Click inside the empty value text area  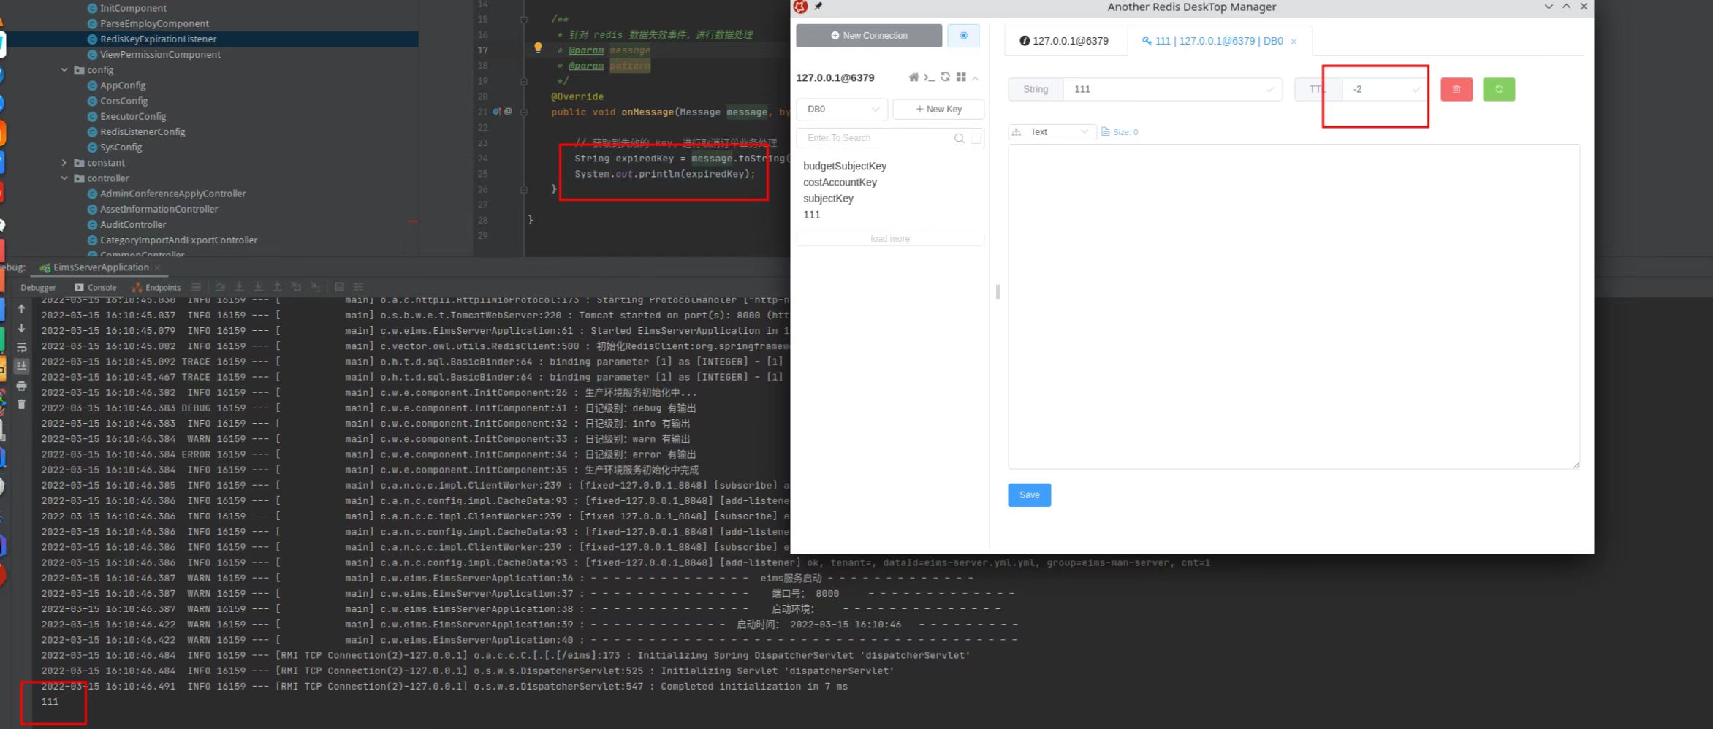[x=1294, y=307]
